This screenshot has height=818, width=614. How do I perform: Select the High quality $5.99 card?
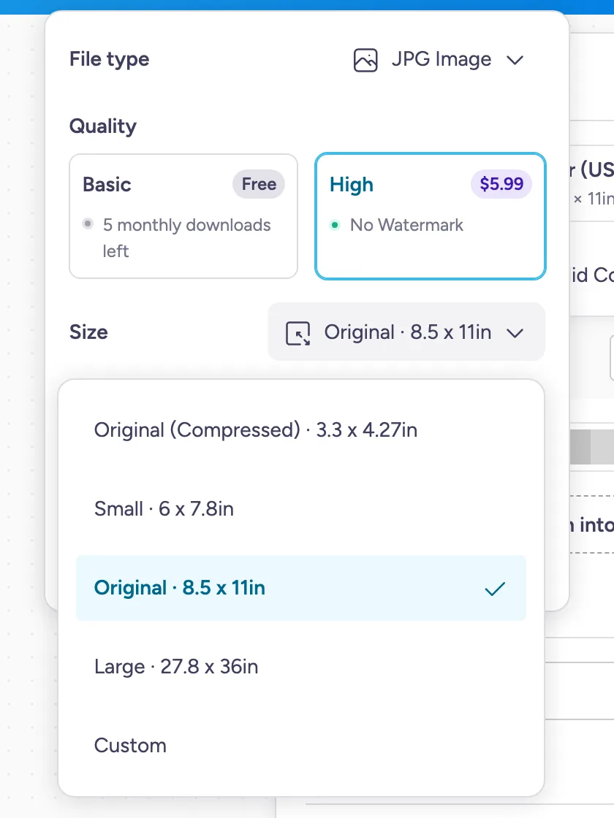click(431, 216)
